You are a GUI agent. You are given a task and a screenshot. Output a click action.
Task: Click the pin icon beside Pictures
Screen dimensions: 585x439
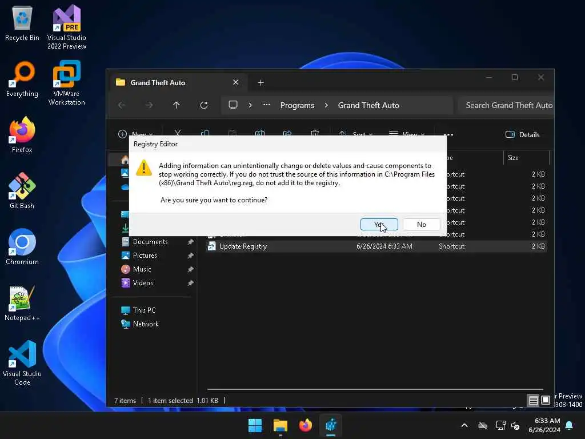pyautogui.click(x=190, y=256)
